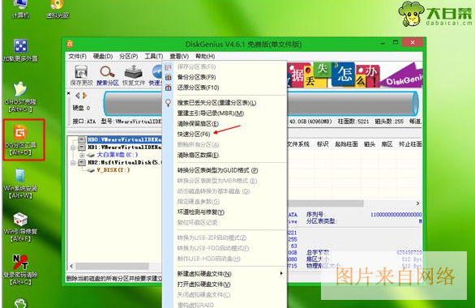Open GHOST克隆 desktop shortcut

coord(20,97)
